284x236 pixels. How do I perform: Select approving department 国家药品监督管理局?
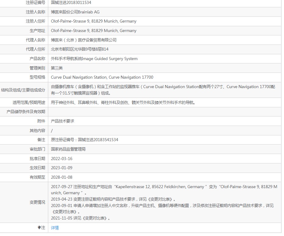(x=68, y=149)
